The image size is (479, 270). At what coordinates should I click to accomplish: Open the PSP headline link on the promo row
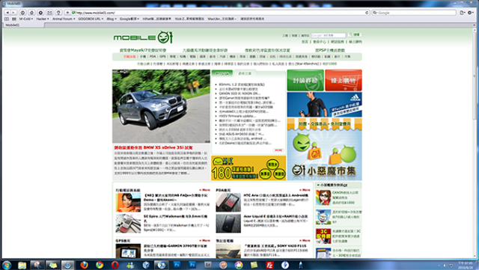tap(330, 50)
